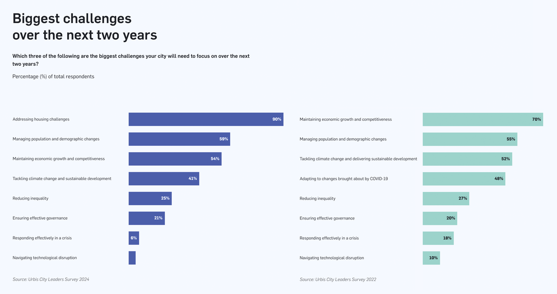Select the teal 20% effective governance bar
557x294 pixels.
[440, 218]
